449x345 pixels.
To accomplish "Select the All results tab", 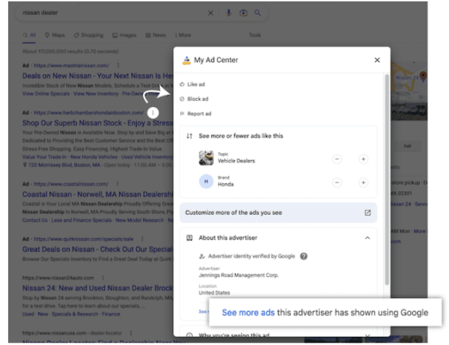I will tap(29, 35).
